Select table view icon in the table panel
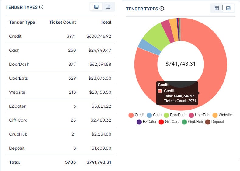The height and width of the screenshot is (171, 240). pyautogui.click(x=96, y=7)
